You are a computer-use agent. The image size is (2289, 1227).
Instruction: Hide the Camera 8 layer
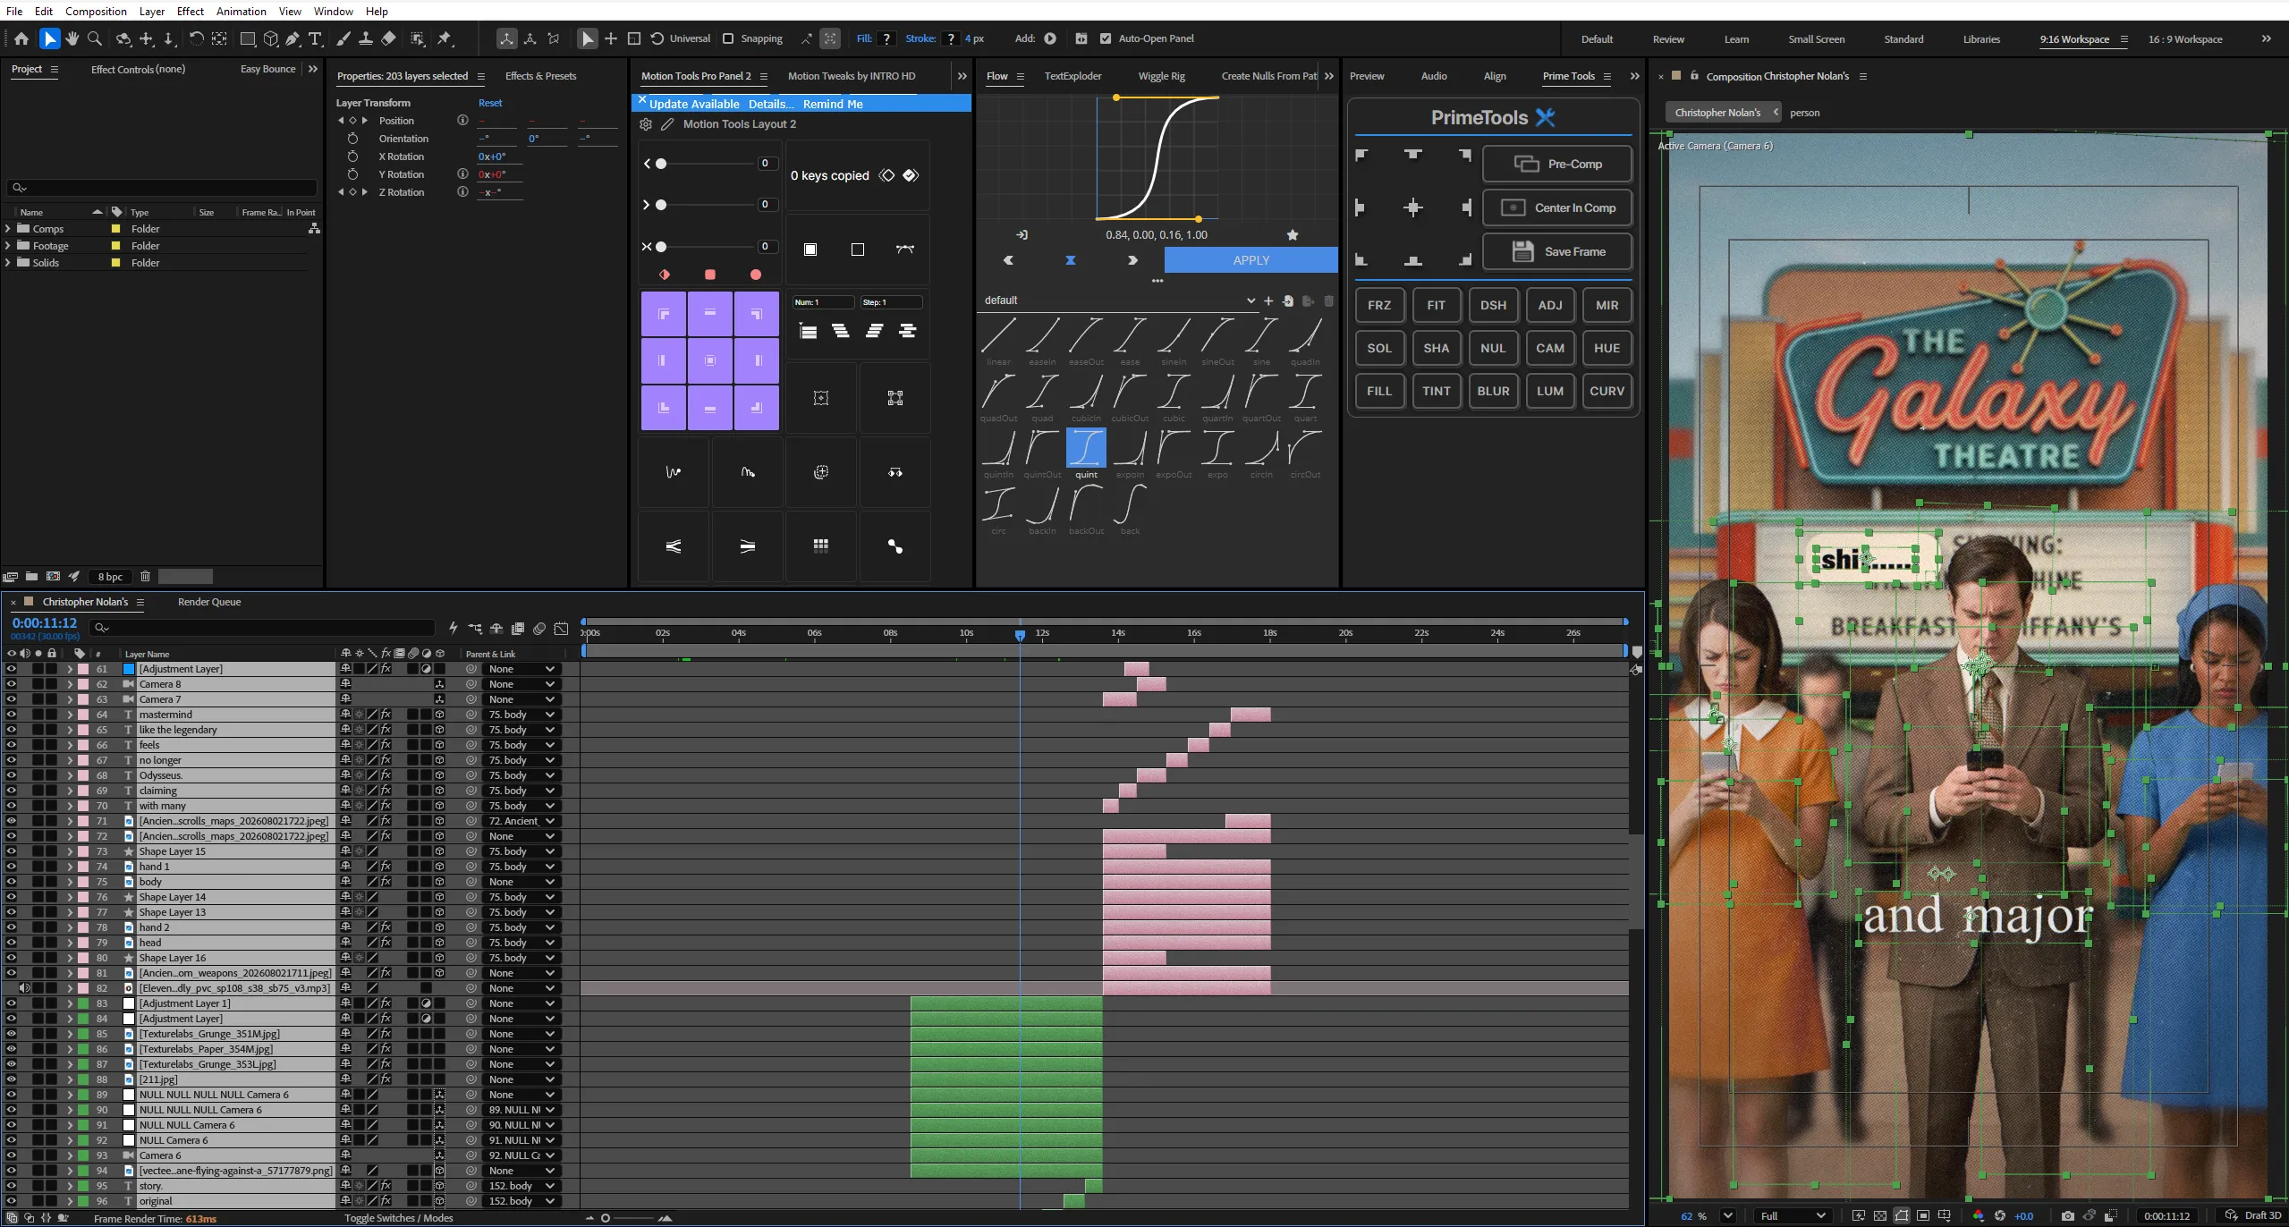coord(11,684)
